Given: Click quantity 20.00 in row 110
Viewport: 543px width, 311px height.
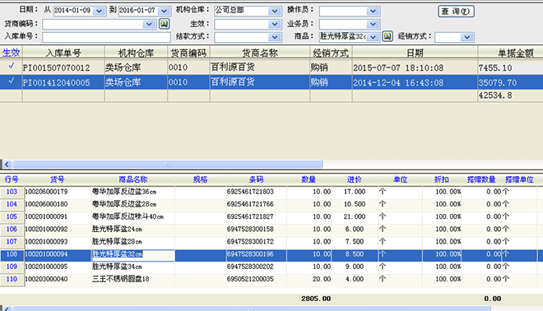Looking at the screenshot, I should click(x=322, y=279).
